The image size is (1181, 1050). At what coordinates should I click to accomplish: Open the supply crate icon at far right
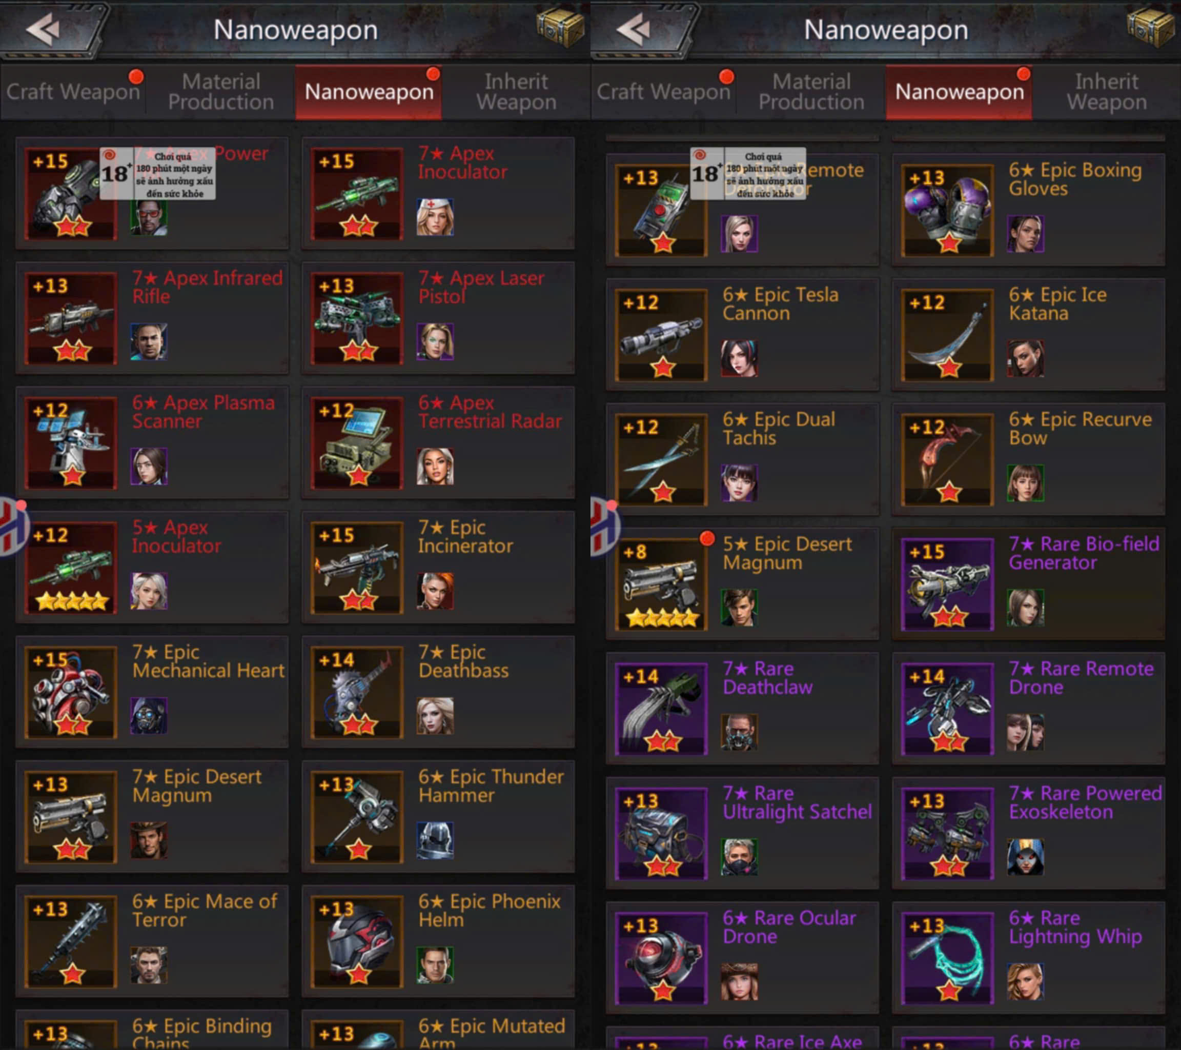1150,27
